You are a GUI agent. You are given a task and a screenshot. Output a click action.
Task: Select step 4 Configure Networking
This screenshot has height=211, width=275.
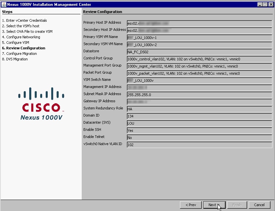(x=21, y=37)
